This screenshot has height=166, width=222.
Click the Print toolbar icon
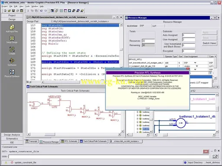click(17, 11)
